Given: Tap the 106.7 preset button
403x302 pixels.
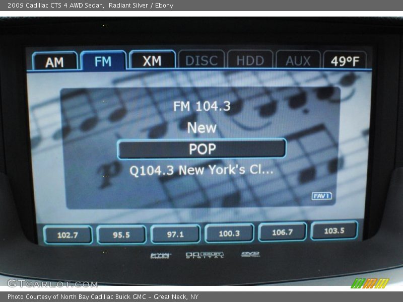Looking at the screenshot, I should click(282, 232).
